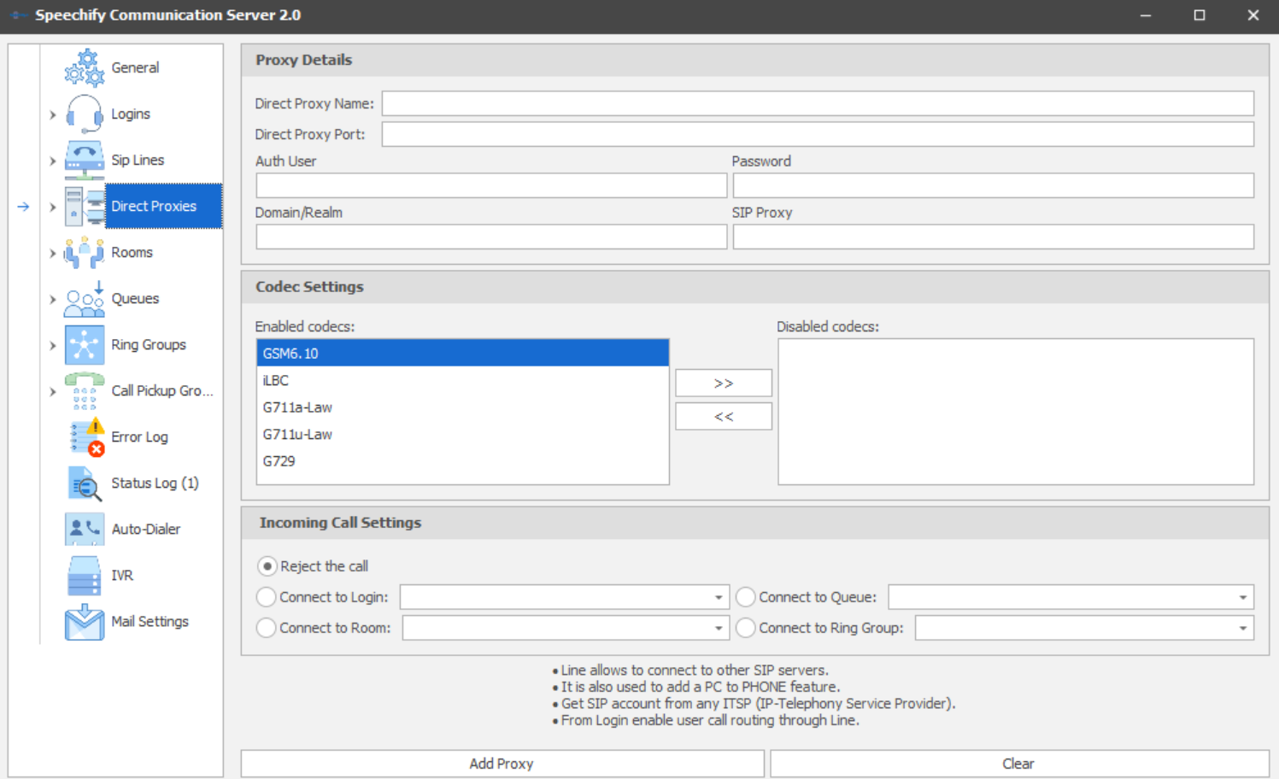1279x779 pixels.
Task: Open the Connect to Ring Group dropdown
Action: (1243, 628)
